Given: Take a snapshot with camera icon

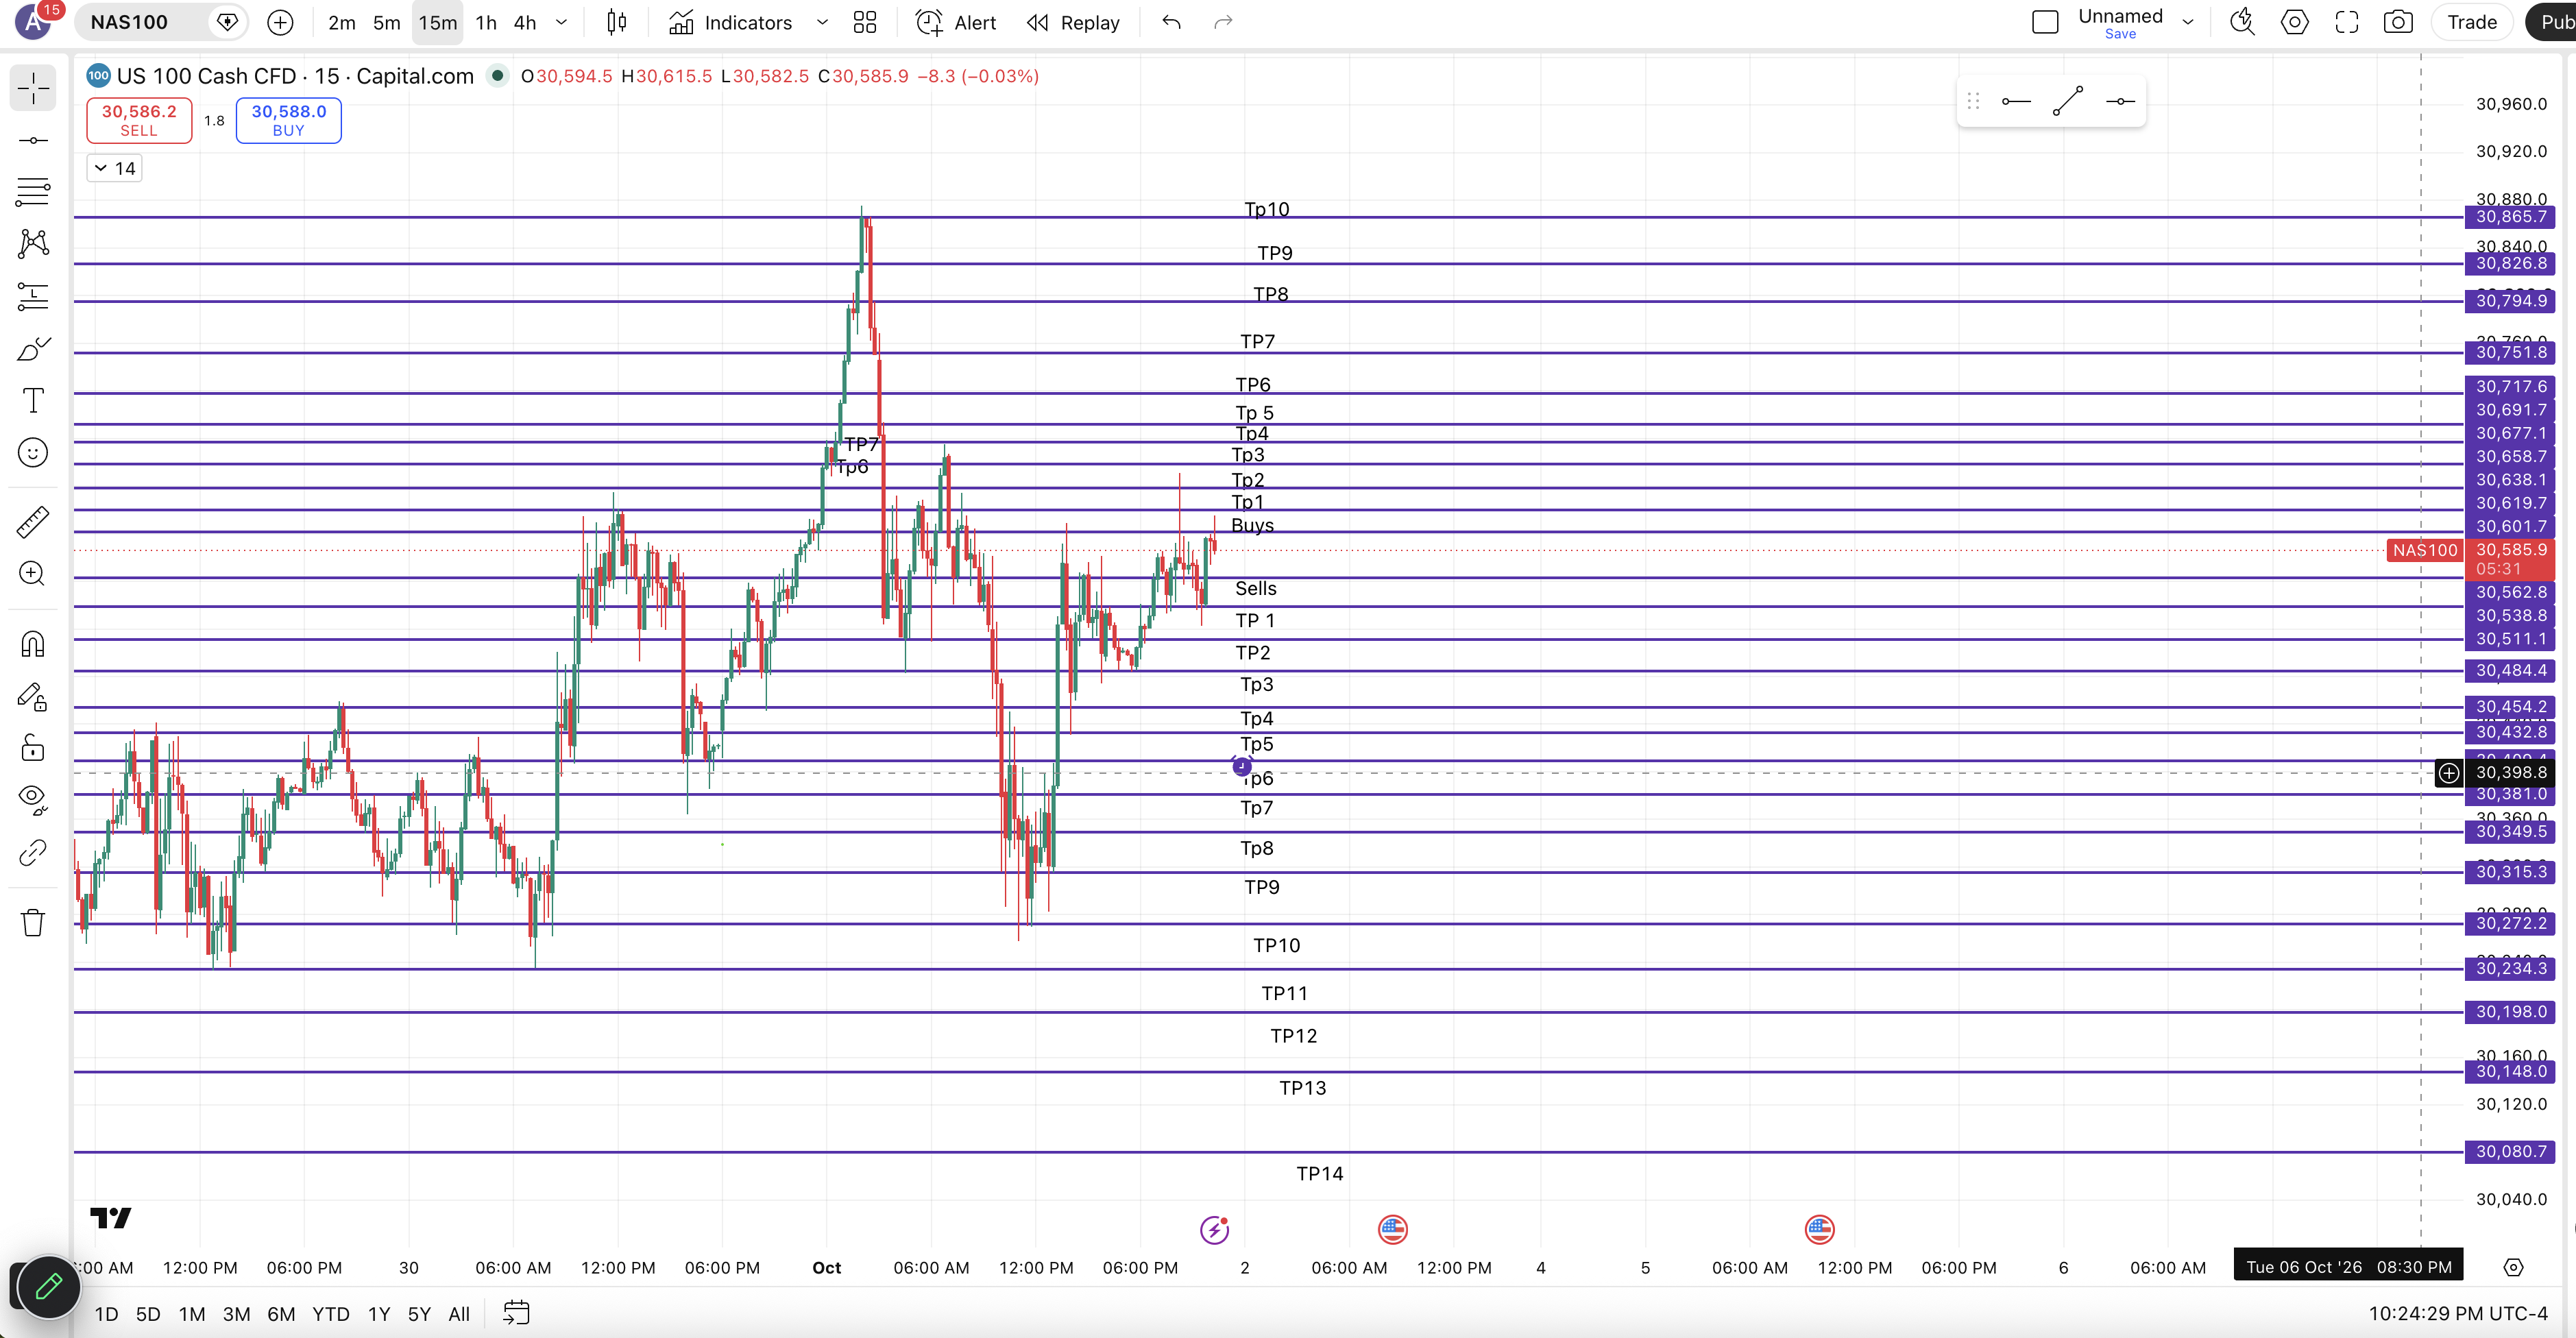Looking at the screenshot, I should 2398,22.
